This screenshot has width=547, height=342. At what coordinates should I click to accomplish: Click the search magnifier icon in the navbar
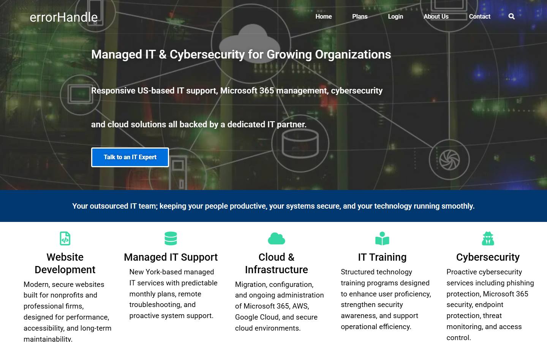(512, 16)
